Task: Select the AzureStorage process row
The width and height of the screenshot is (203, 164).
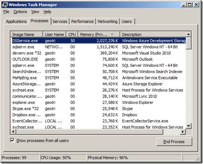Action: pyautogui.click(x=98, y=84)
